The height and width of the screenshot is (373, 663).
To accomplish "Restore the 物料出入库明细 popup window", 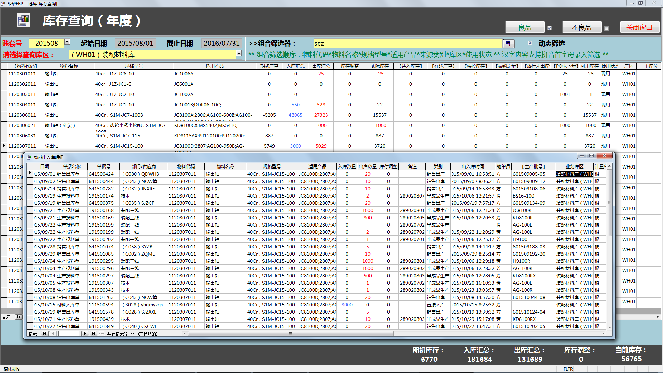I will [x=591, y=156].
